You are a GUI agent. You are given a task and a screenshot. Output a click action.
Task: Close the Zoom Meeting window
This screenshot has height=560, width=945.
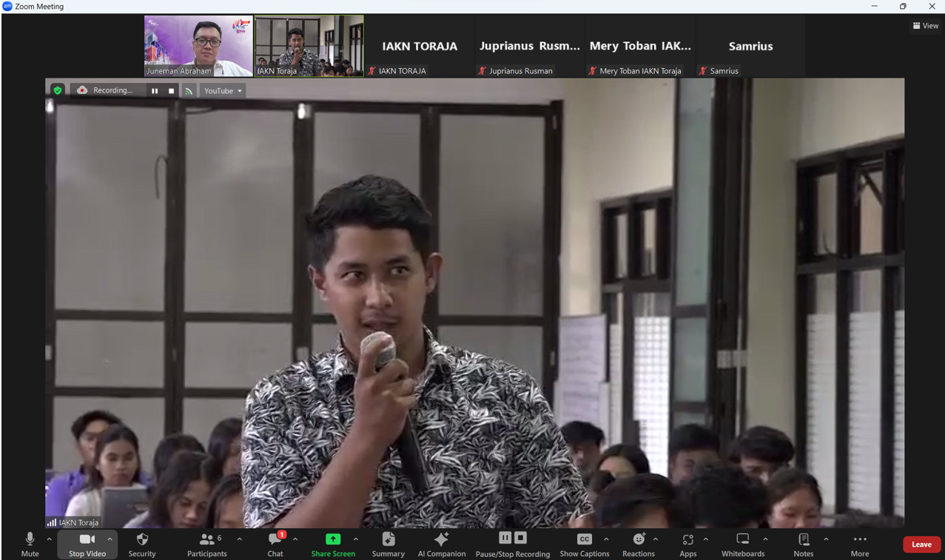coord(932,7)
